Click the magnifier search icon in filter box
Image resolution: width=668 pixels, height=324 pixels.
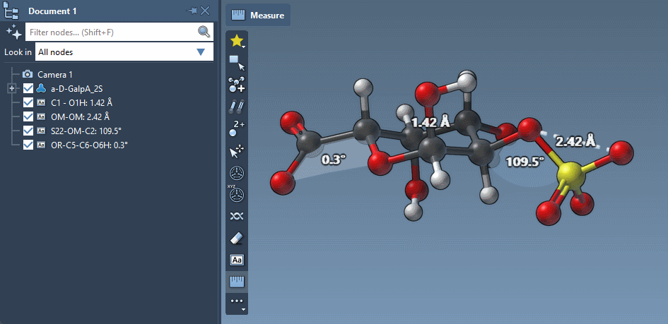click(204, 32)
